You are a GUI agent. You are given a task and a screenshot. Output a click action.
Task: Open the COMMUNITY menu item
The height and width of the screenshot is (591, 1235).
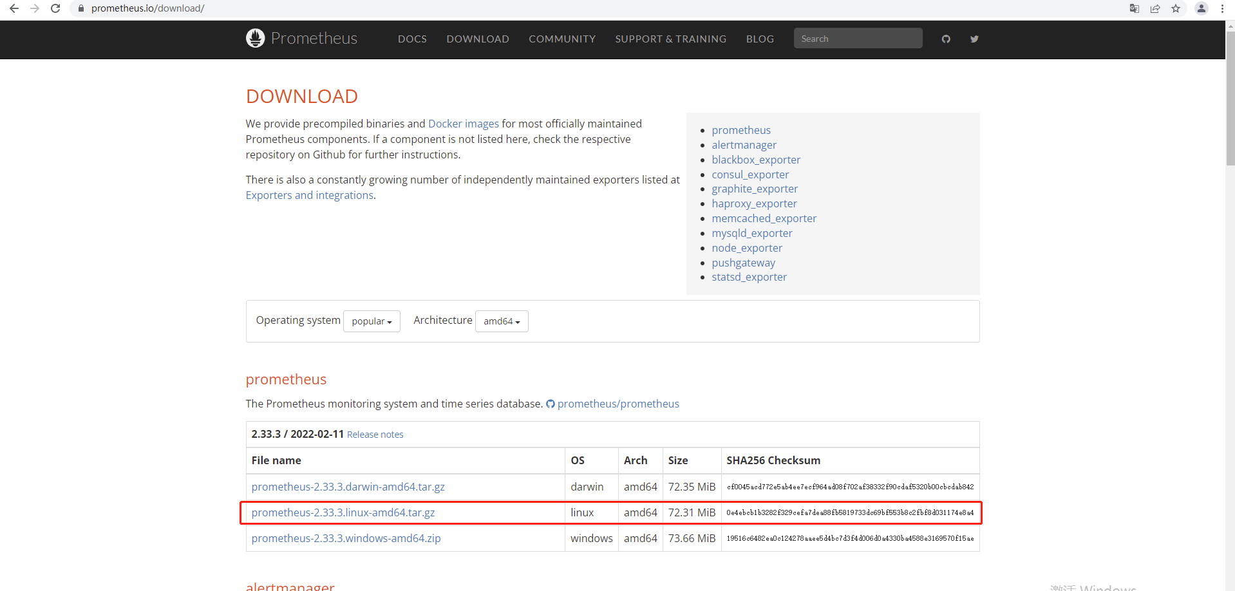click(562, 39)
